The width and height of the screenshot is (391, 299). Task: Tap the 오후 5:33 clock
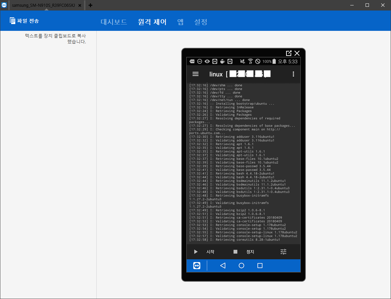(x=287, y=62)
